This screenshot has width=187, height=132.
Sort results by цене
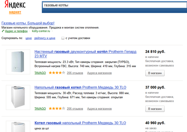point(29,38)
